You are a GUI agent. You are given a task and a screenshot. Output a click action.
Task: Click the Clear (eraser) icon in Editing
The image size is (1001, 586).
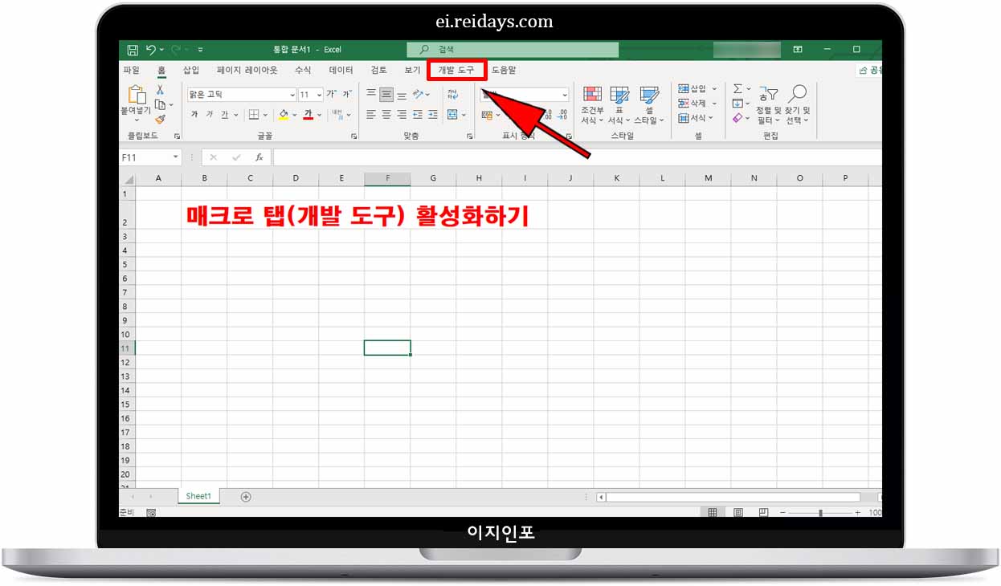click(738, 116)
